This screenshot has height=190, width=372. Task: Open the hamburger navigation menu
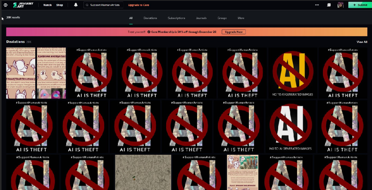click(x=6, y=5)
